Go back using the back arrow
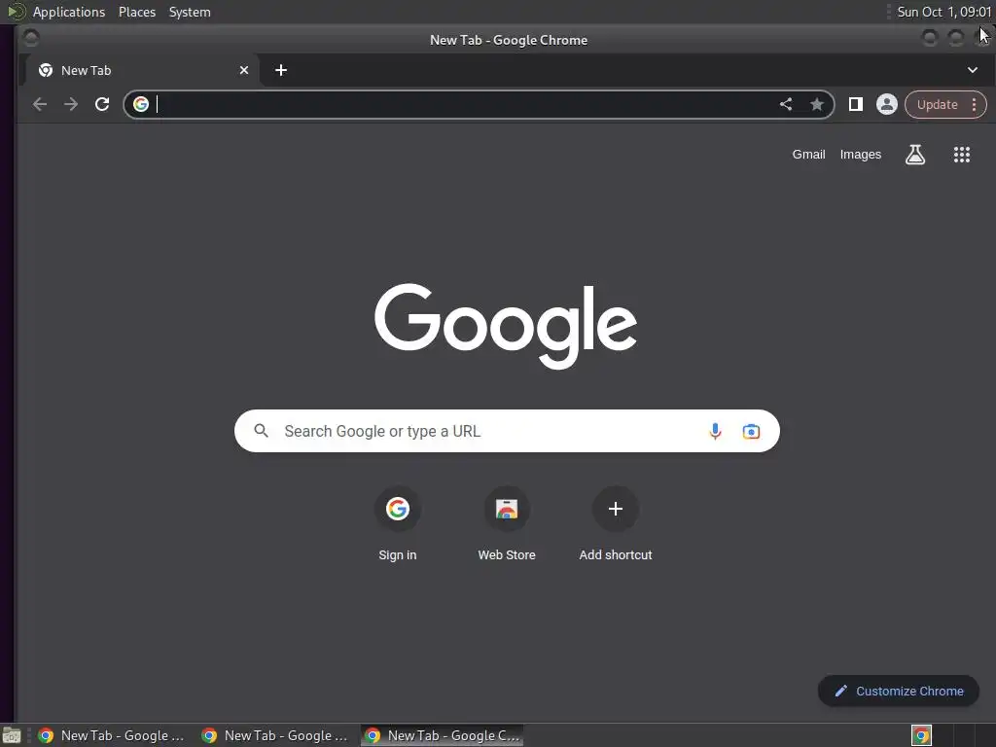This screenshot has width=996, height=747. (x=39, y=104)
